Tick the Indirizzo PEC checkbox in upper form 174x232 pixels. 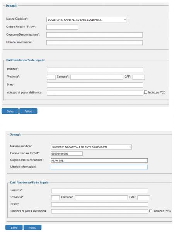pyautogui.click(x=146, y=92)
